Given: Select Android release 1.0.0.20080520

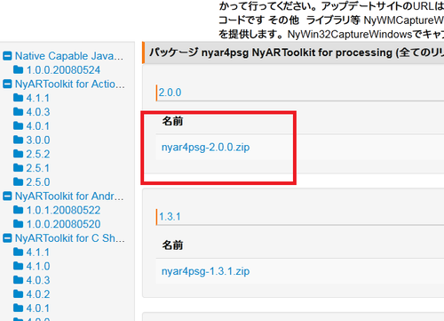Looking at the screenshot, I should coord(63,224).
